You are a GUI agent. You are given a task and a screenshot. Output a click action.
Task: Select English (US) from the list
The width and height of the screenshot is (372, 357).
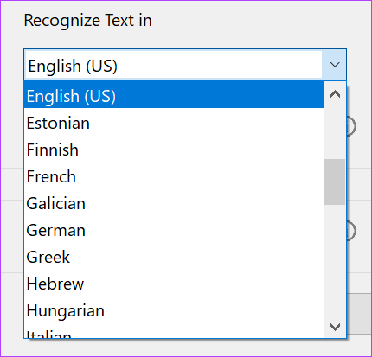pos(174,95)
